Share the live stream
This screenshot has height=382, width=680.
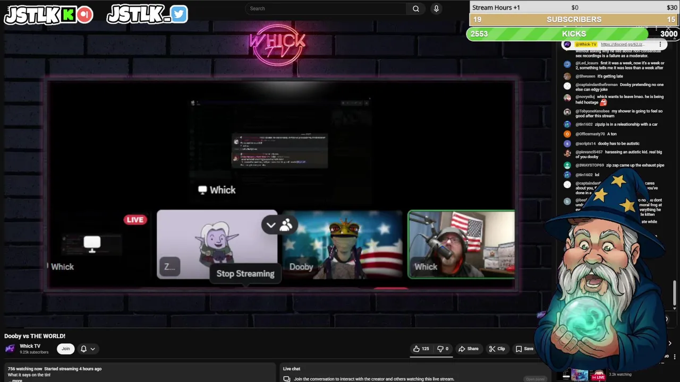[x=469, y=349]
